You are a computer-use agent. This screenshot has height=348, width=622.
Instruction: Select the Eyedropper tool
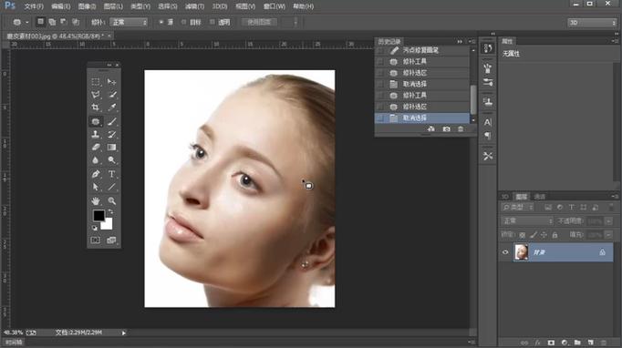tap(112, 107)
